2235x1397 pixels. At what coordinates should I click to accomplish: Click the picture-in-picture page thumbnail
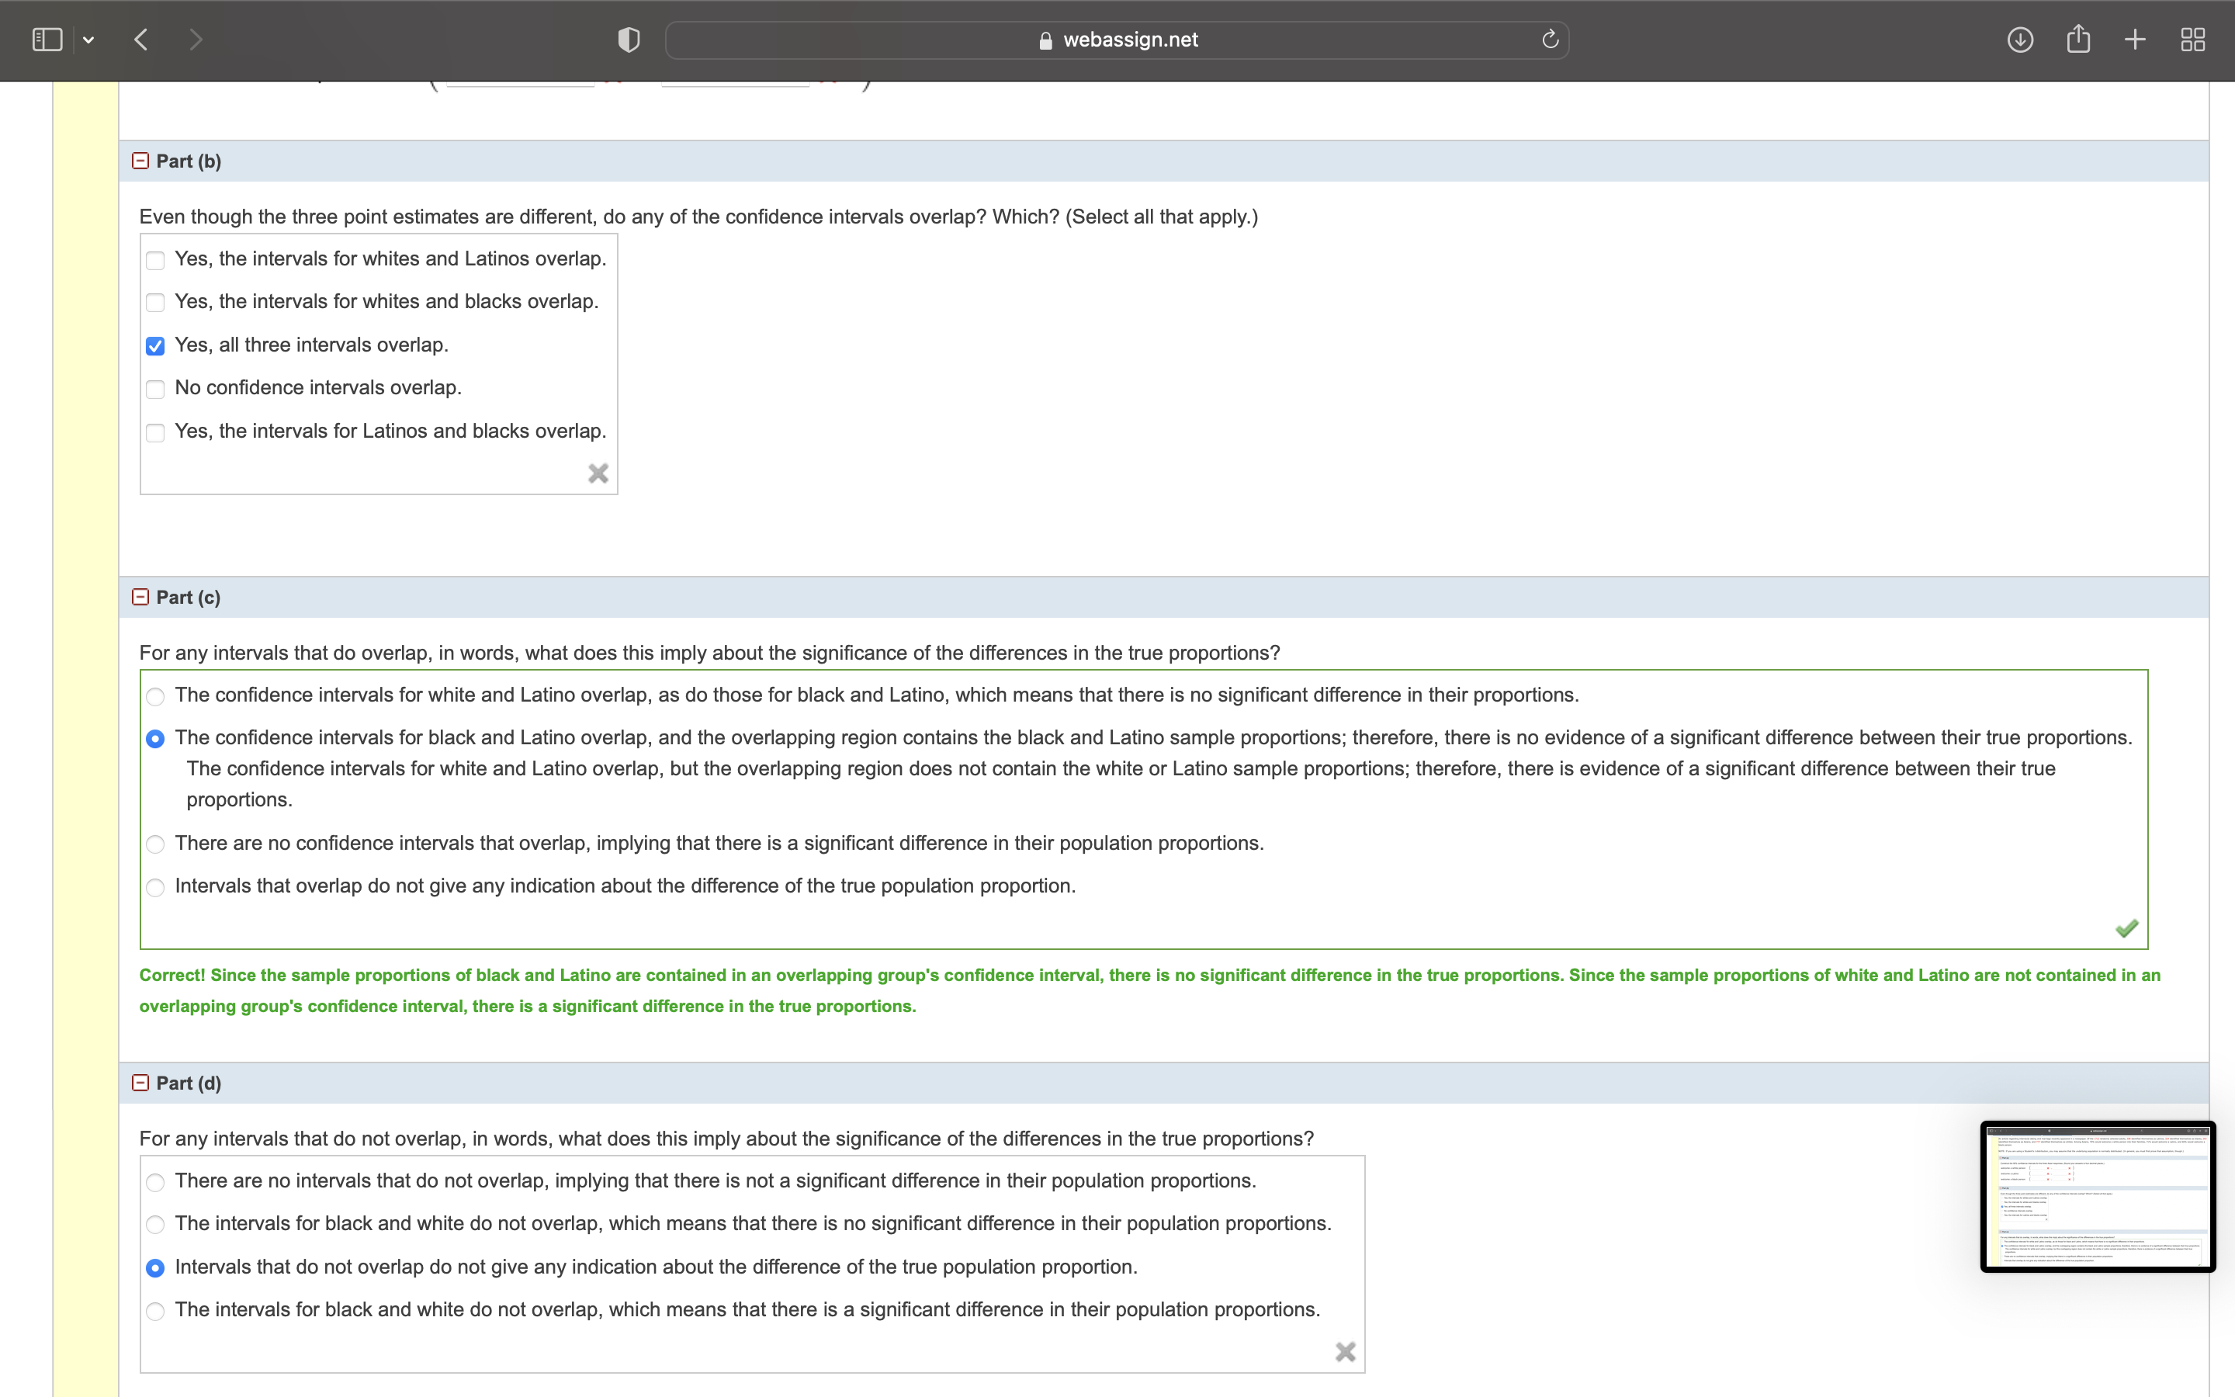point(2098,1197)
